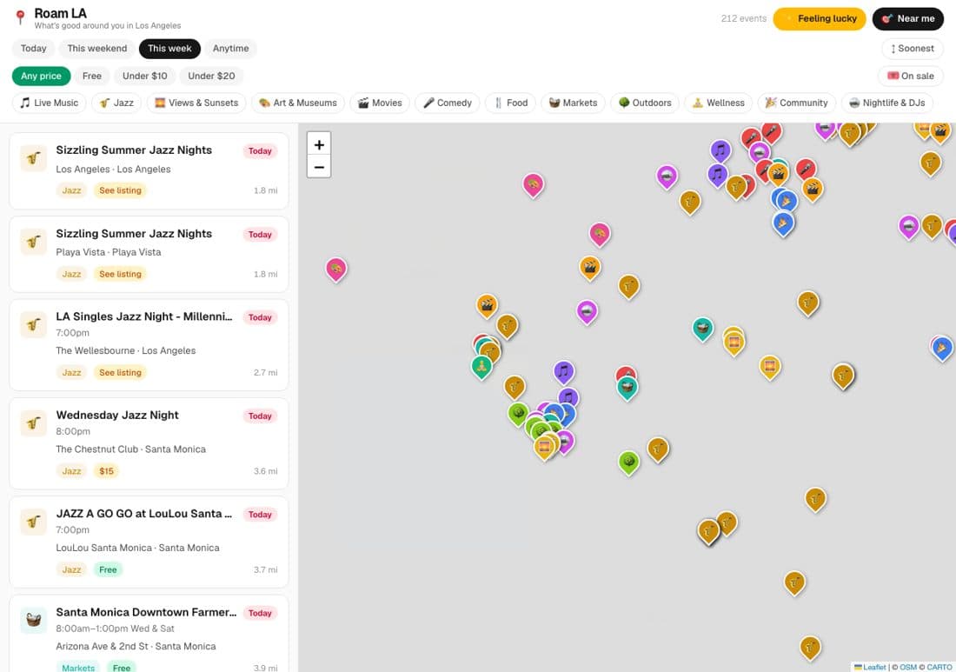Click the jazz pin at map's bottom edge
The width and height of the screenshot is (956, 672).
coord(810,647)
